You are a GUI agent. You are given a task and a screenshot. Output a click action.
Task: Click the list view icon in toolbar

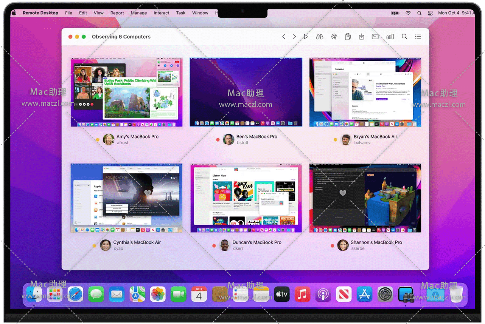click(418, 37)
